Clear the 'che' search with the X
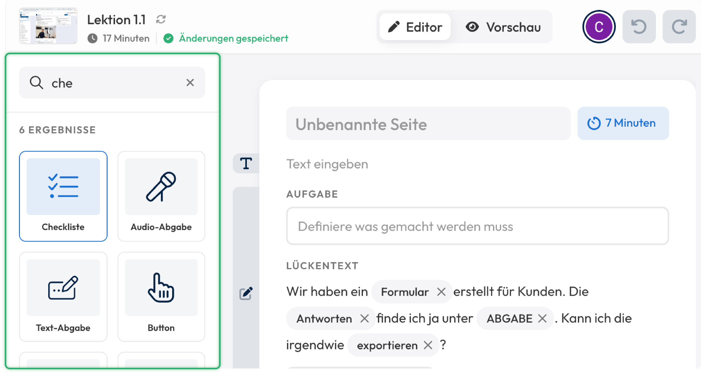 [190, 83]
